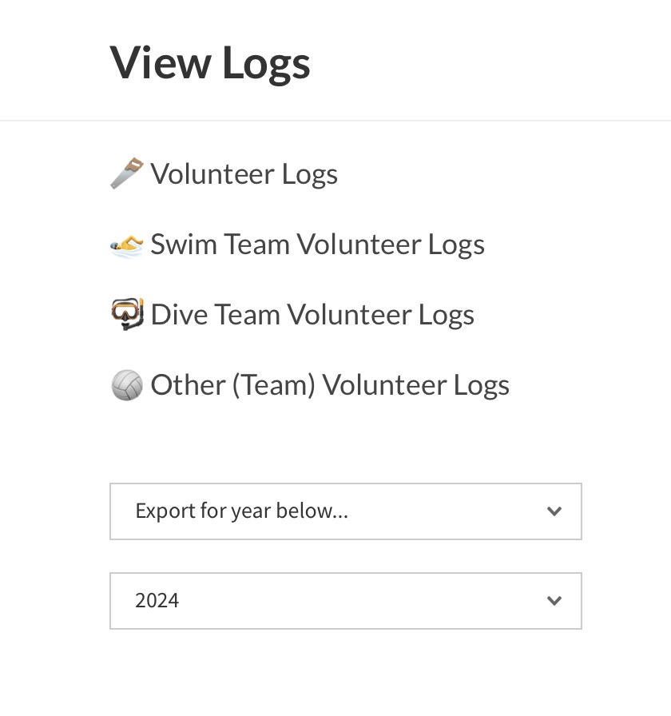Image resolution: width=671 pixels, height=716 pixels.
Task: Click the diving mask snorkel icon
Action: (126, 314)
